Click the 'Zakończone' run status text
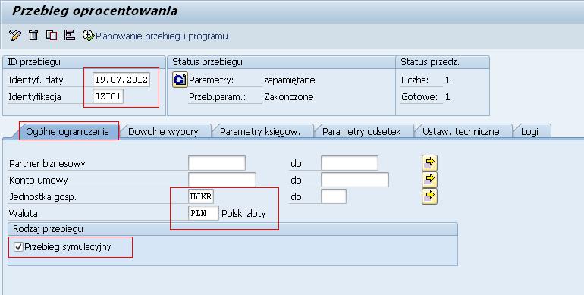 [x=289, y=97]
